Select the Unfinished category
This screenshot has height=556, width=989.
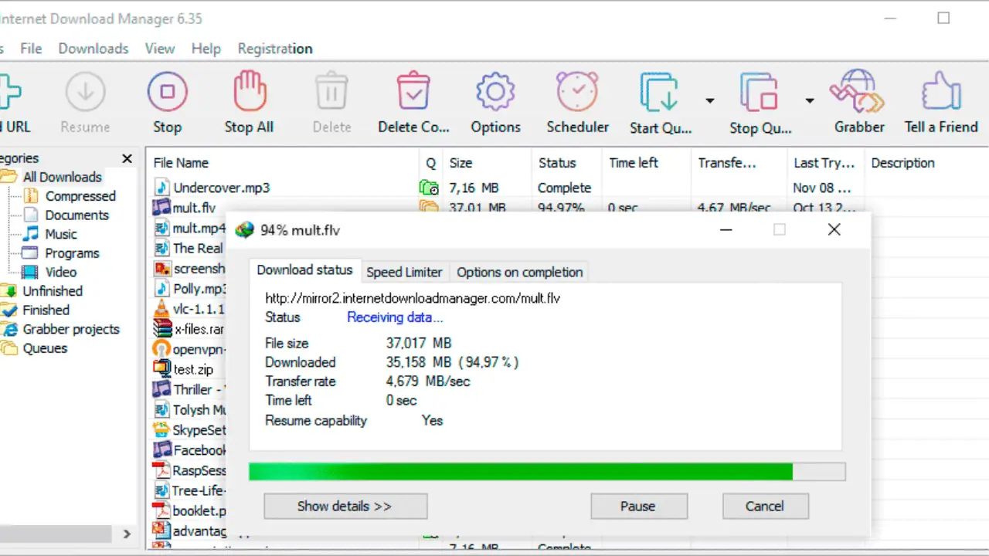53,291
